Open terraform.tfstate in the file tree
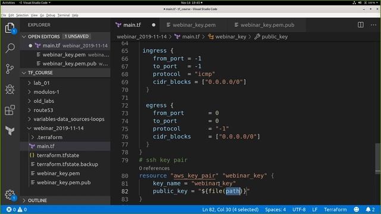The width and height of the screenshot is (381, 214). (x=65, y=155)
